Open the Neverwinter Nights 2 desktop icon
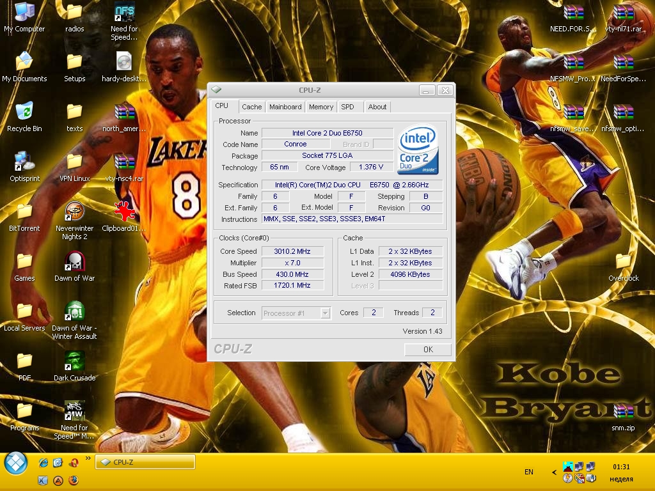This screenshot has width=655, height=491. point(74,211)
